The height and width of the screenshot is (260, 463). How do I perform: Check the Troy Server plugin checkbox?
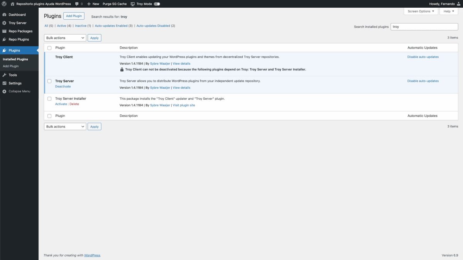pyautogui.click(x=49, y=81)
